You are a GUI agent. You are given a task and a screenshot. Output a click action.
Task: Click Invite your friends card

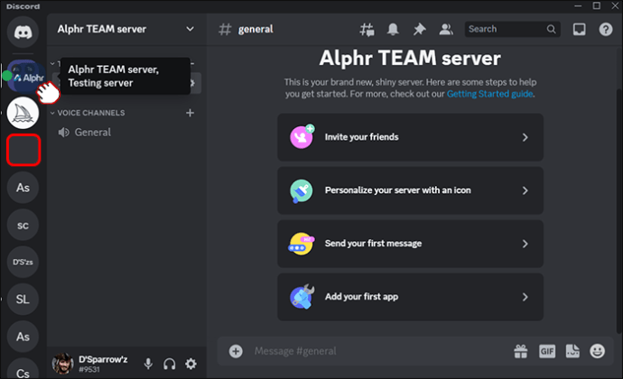(410, 137)
